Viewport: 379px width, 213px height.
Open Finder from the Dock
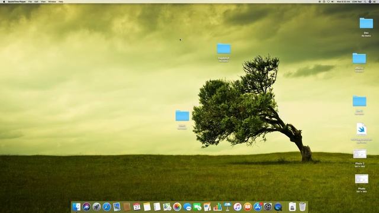coord(76,207)
